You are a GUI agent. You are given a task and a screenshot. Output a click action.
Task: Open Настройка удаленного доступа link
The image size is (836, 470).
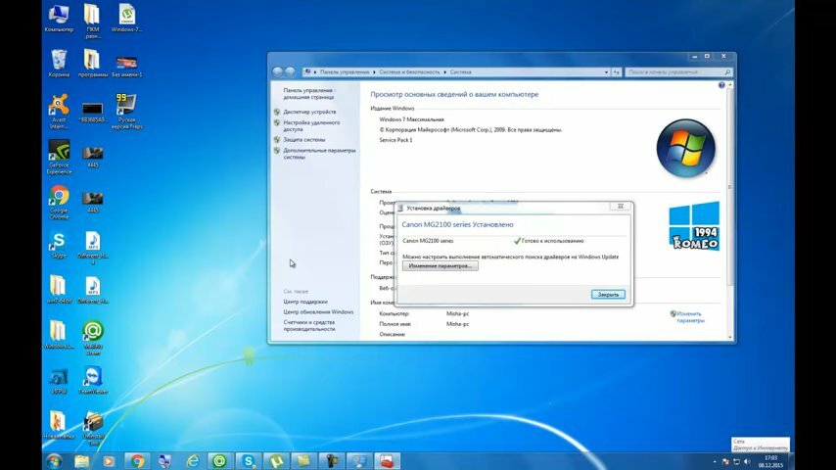pos(311,126)
